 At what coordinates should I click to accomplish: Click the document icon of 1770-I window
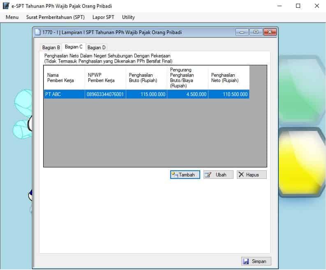click(x=38, y=32)
